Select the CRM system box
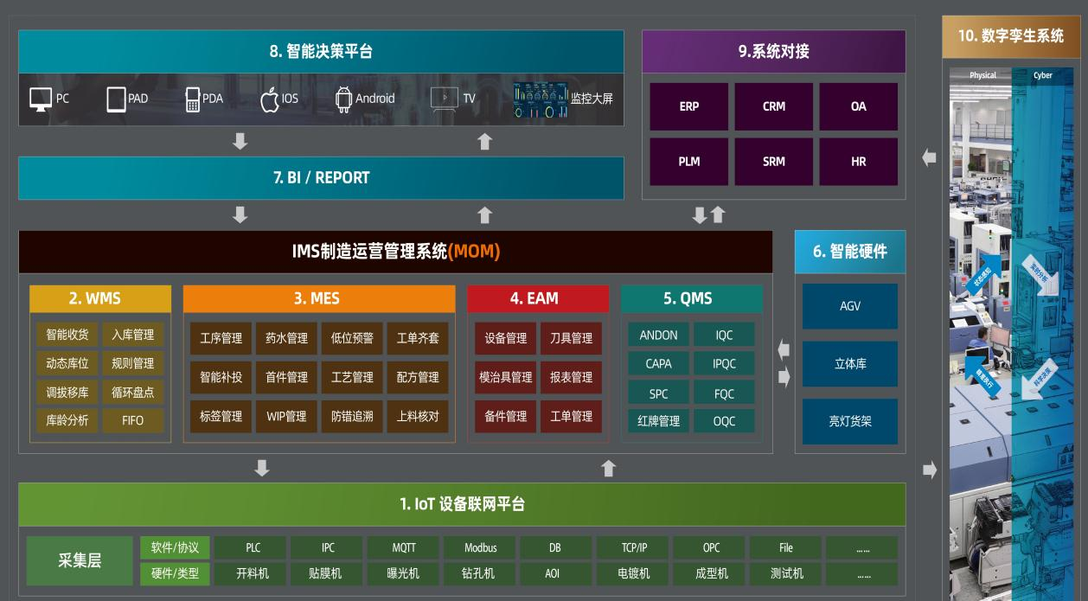 773,106
